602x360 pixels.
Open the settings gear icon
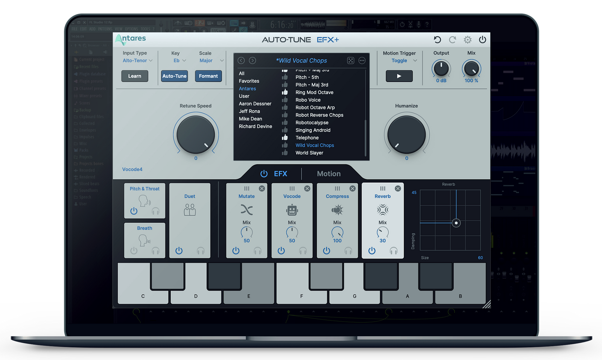(x=468, y=39)
